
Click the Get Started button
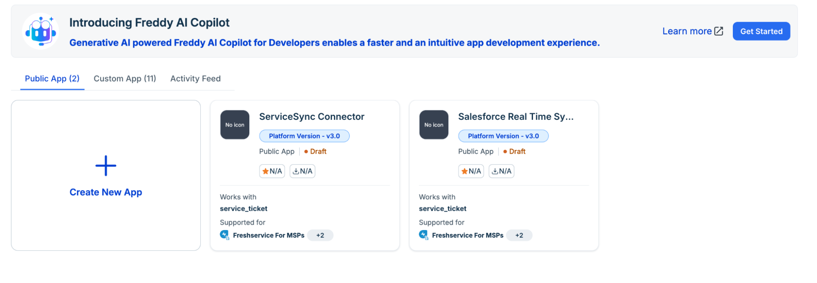click(x=761, y=31)
